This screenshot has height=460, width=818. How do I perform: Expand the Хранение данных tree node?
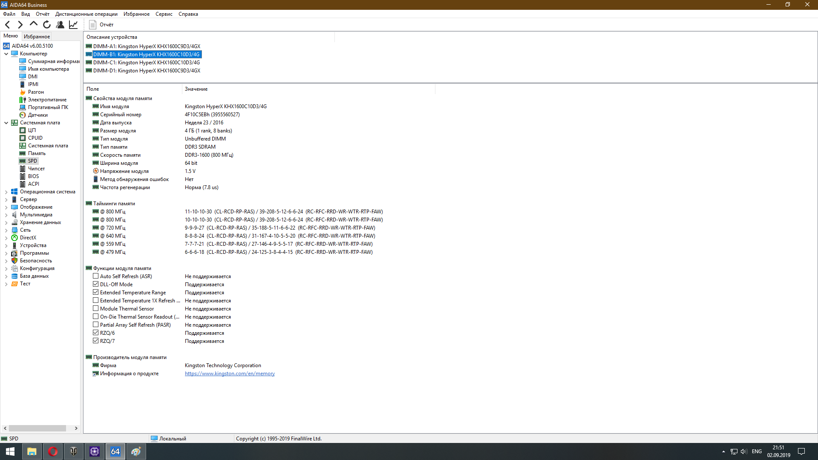point(6,222)
